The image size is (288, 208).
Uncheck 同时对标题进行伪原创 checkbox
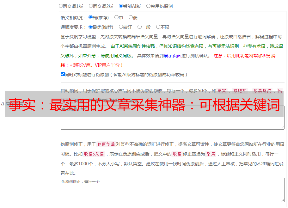pos(63,74)
